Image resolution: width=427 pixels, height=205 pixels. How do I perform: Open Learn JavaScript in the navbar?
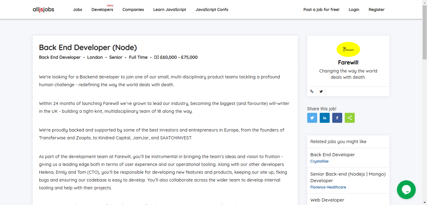point(170,9)
